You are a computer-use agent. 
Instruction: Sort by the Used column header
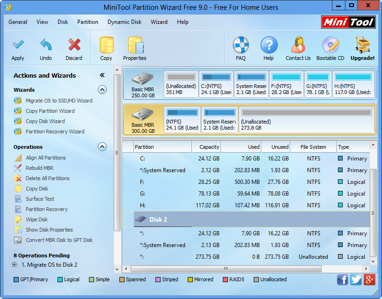tap(241, 147)
